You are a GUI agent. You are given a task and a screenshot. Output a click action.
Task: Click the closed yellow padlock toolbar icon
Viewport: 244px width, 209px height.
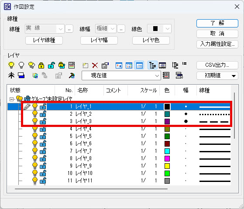pos(41,65)
